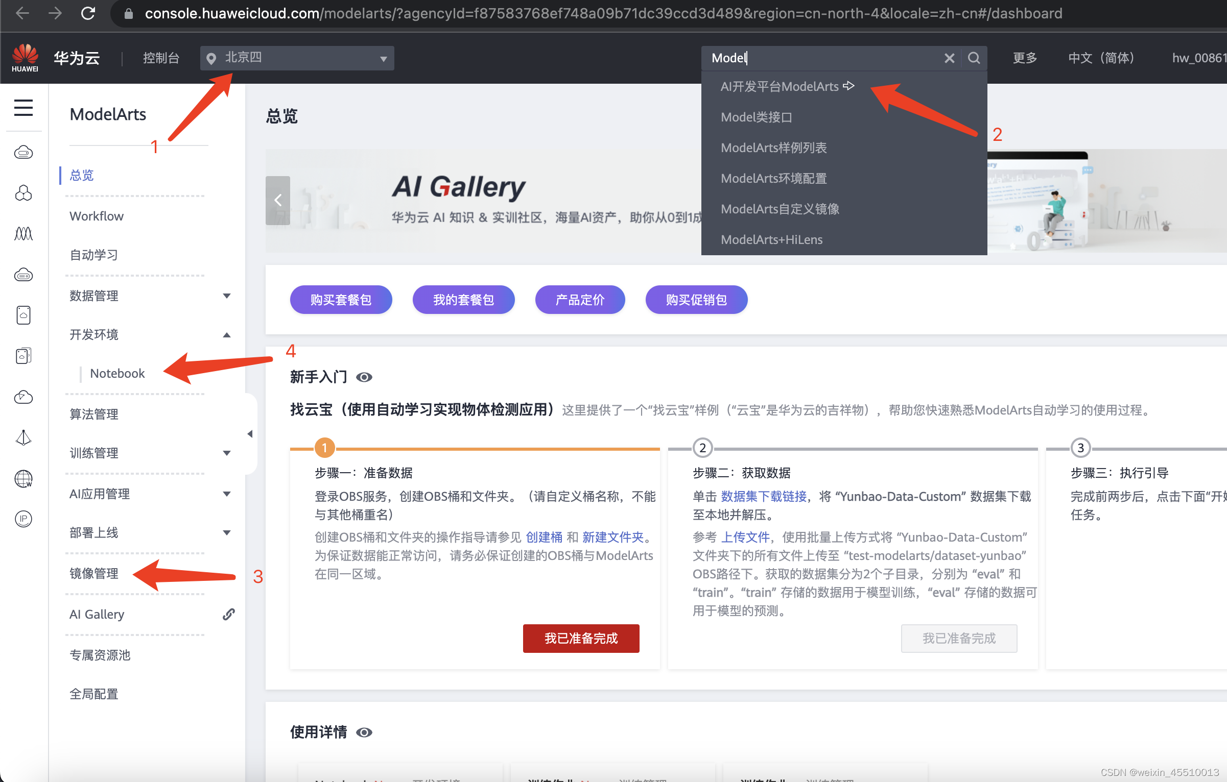Click the 我已准备完成 button
The image size is (1227, 782).
click(581, 638)
